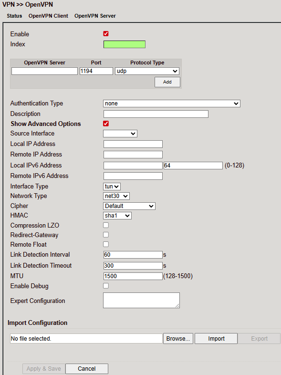
Task: Open the Interface Type tun dropdown
Action: click(112, 187)
